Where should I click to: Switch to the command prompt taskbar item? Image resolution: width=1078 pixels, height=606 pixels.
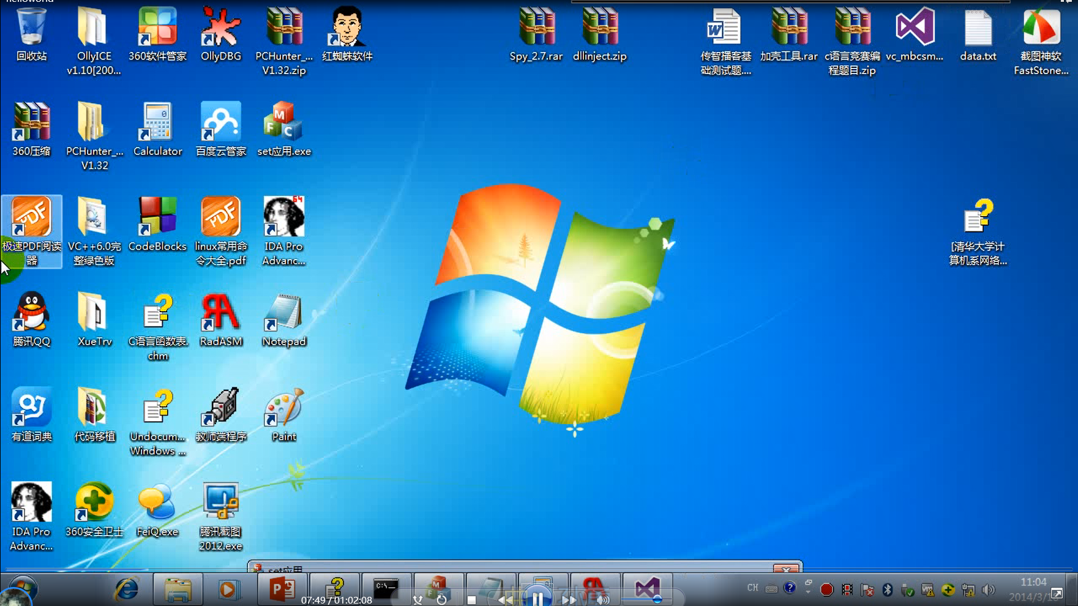coord(386,589)
